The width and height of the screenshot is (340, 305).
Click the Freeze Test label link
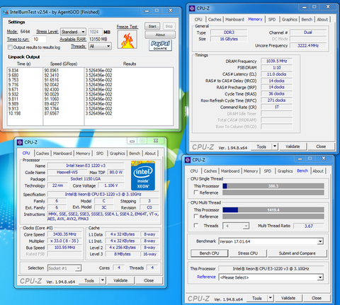127,27
